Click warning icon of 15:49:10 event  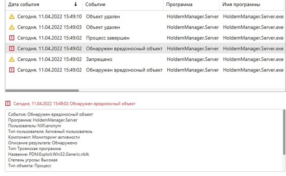pos(11,17)
